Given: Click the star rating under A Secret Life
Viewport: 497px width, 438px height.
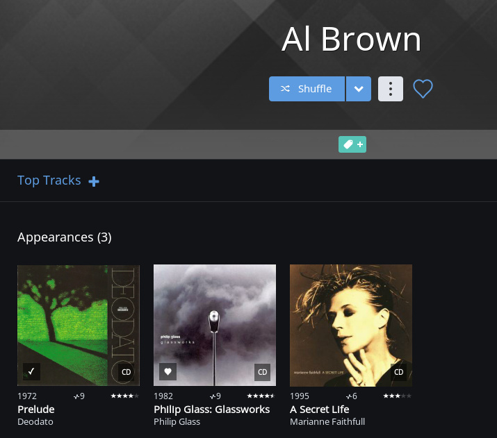Looking at the screenshot, I should click(x=398, y=396).
